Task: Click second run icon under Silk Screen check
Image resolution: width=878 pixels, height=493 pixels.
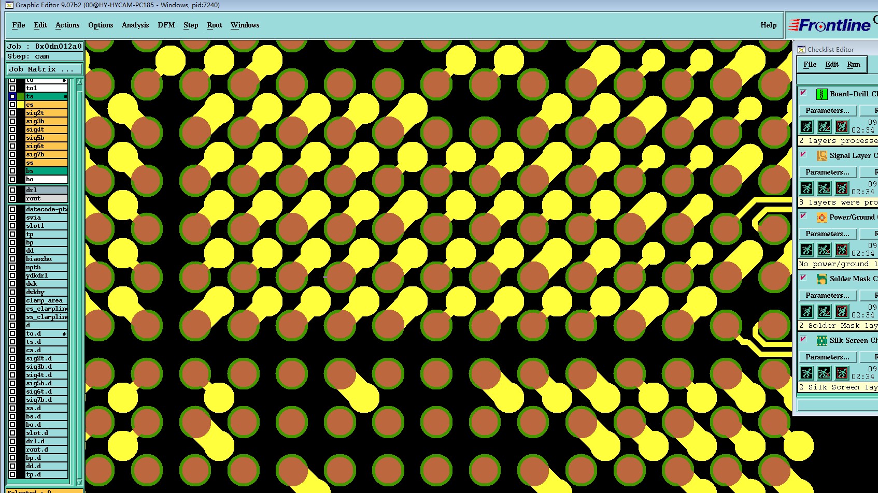Action: click(825, 372)
